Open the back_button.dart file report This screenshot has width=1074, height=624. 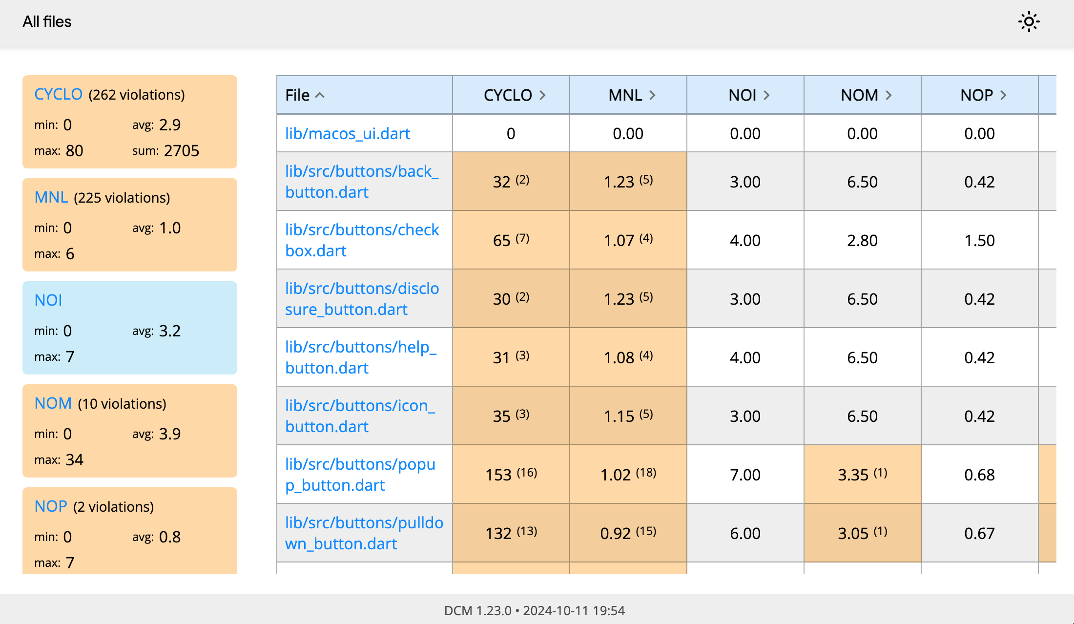(x=362, y=182)
